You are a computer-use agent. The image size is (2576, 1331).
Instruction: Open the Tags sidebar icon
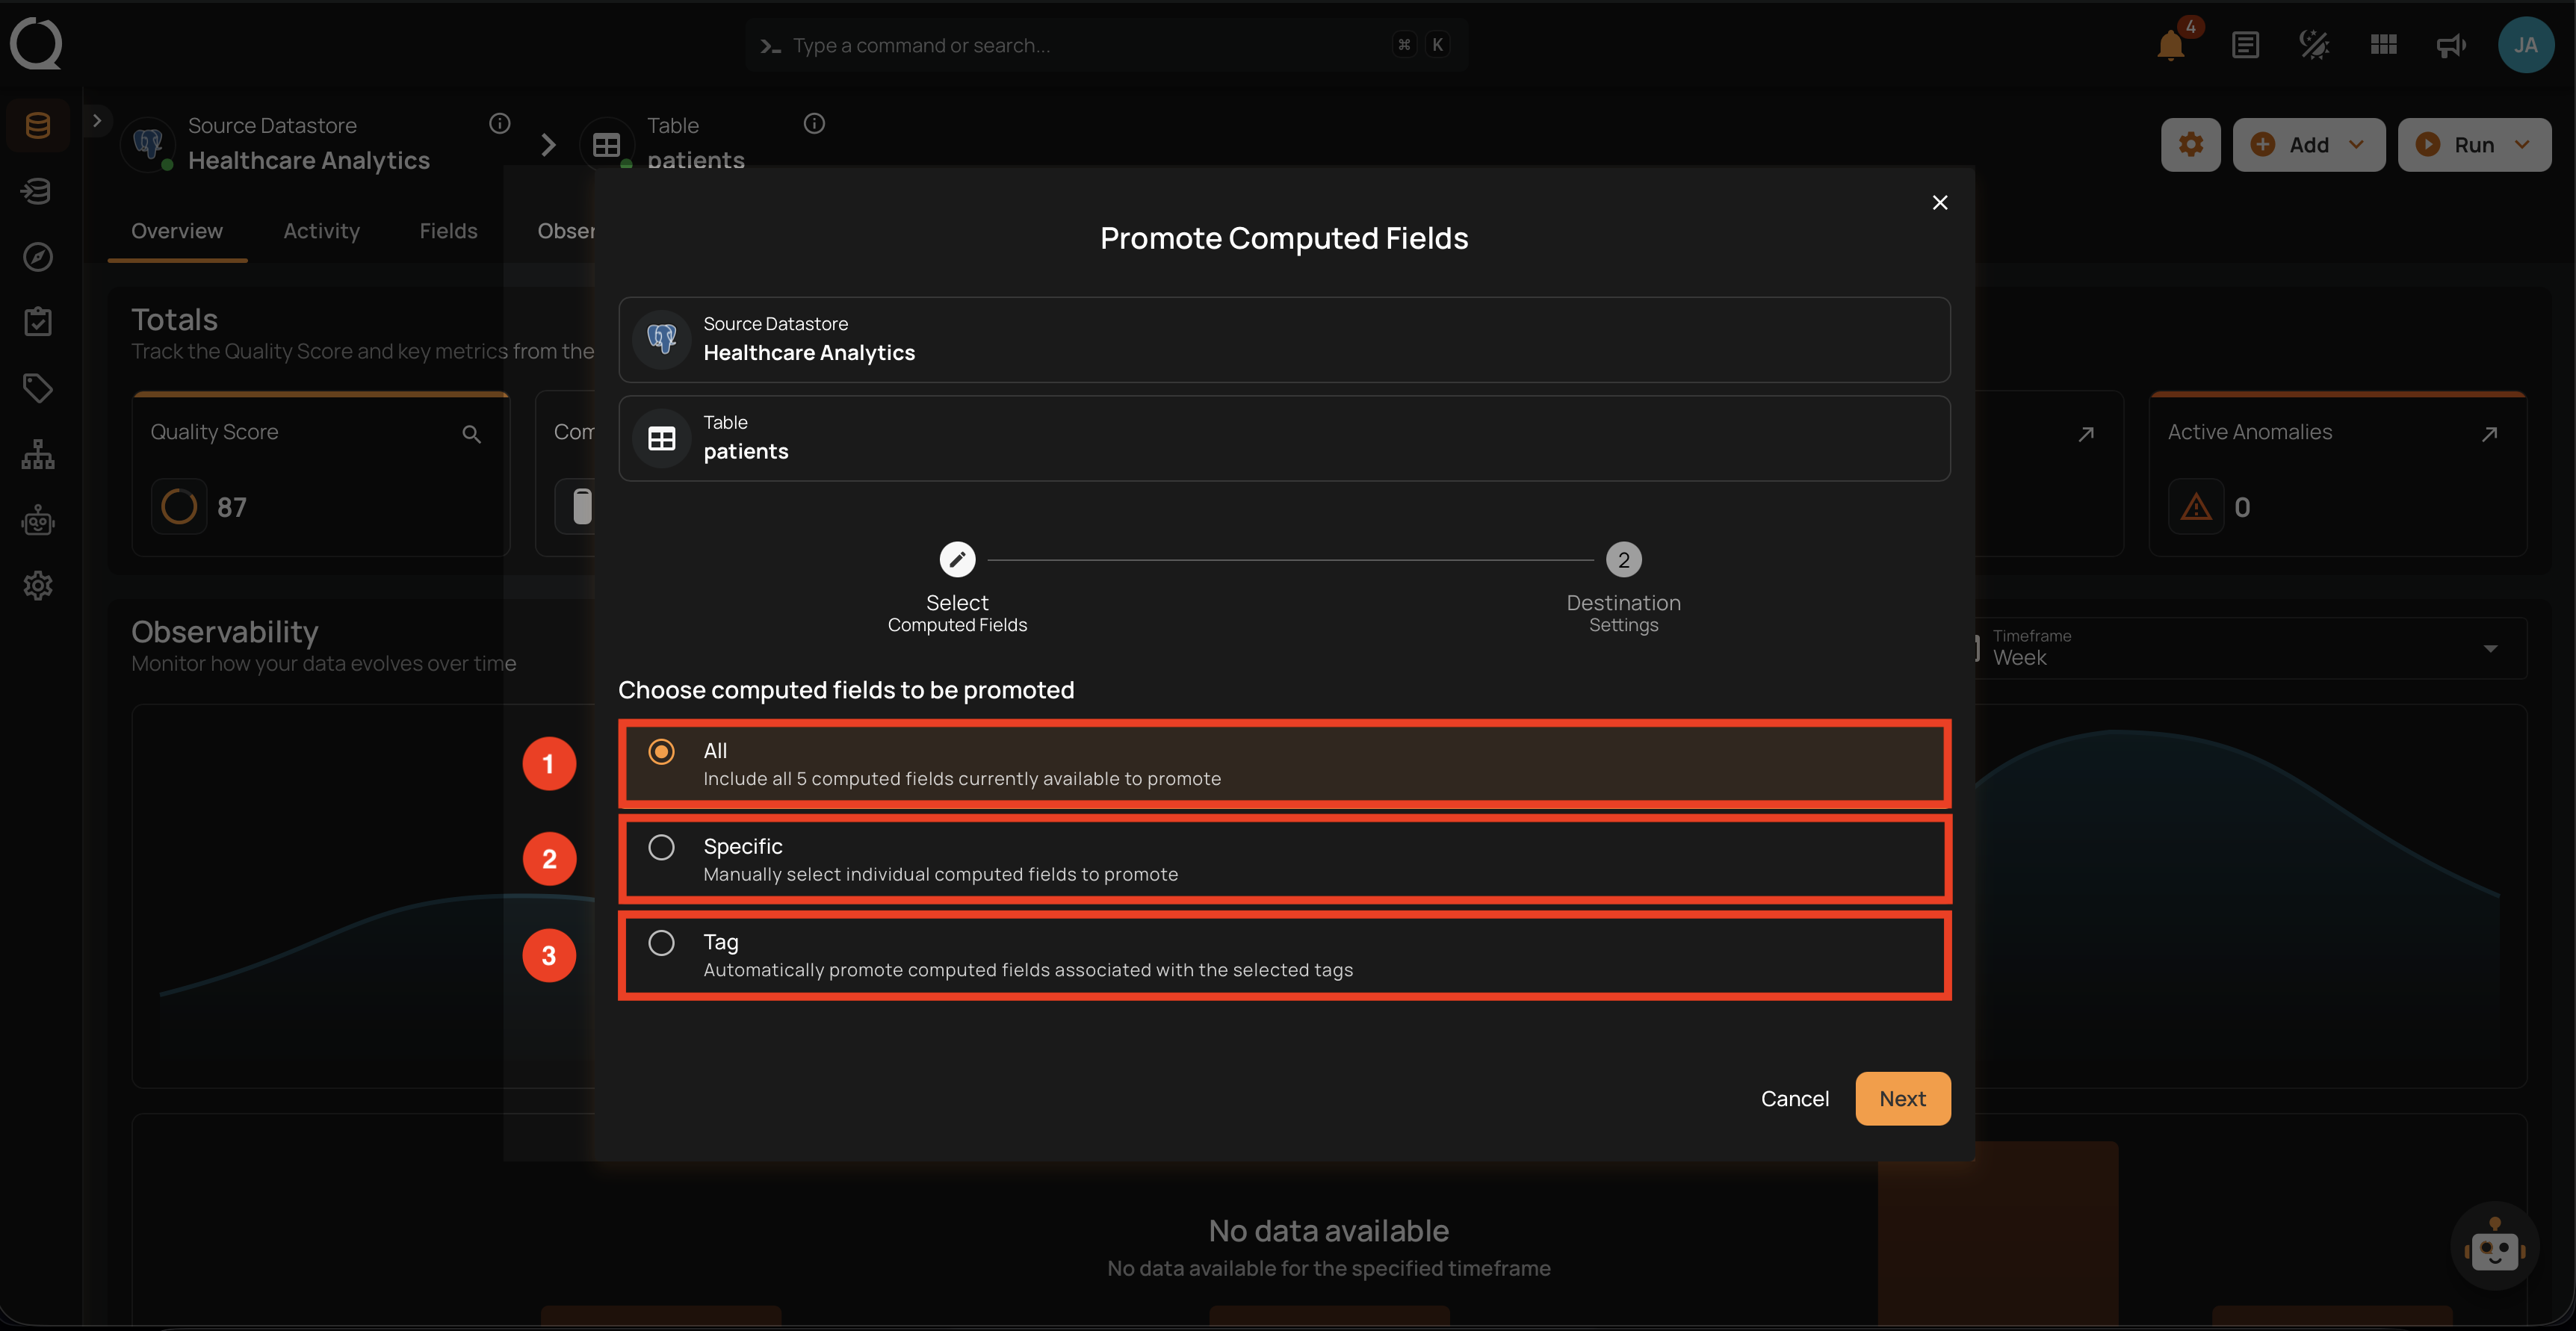coord(38,388)
